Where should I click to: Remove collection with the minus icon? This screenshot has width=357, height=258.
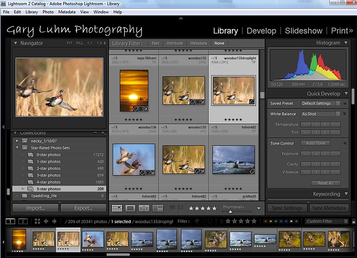tap(95, 133)
